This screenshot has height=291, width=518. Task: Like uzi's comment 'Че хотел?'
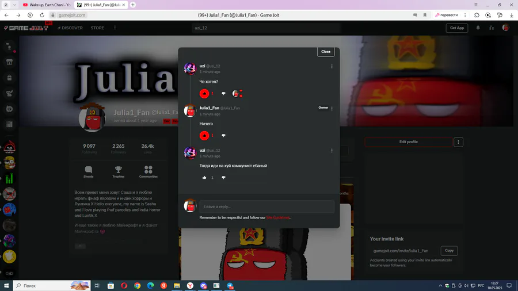(x=204, y=93)
